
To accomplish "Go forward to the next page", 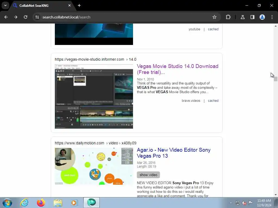I will point(16,17).
